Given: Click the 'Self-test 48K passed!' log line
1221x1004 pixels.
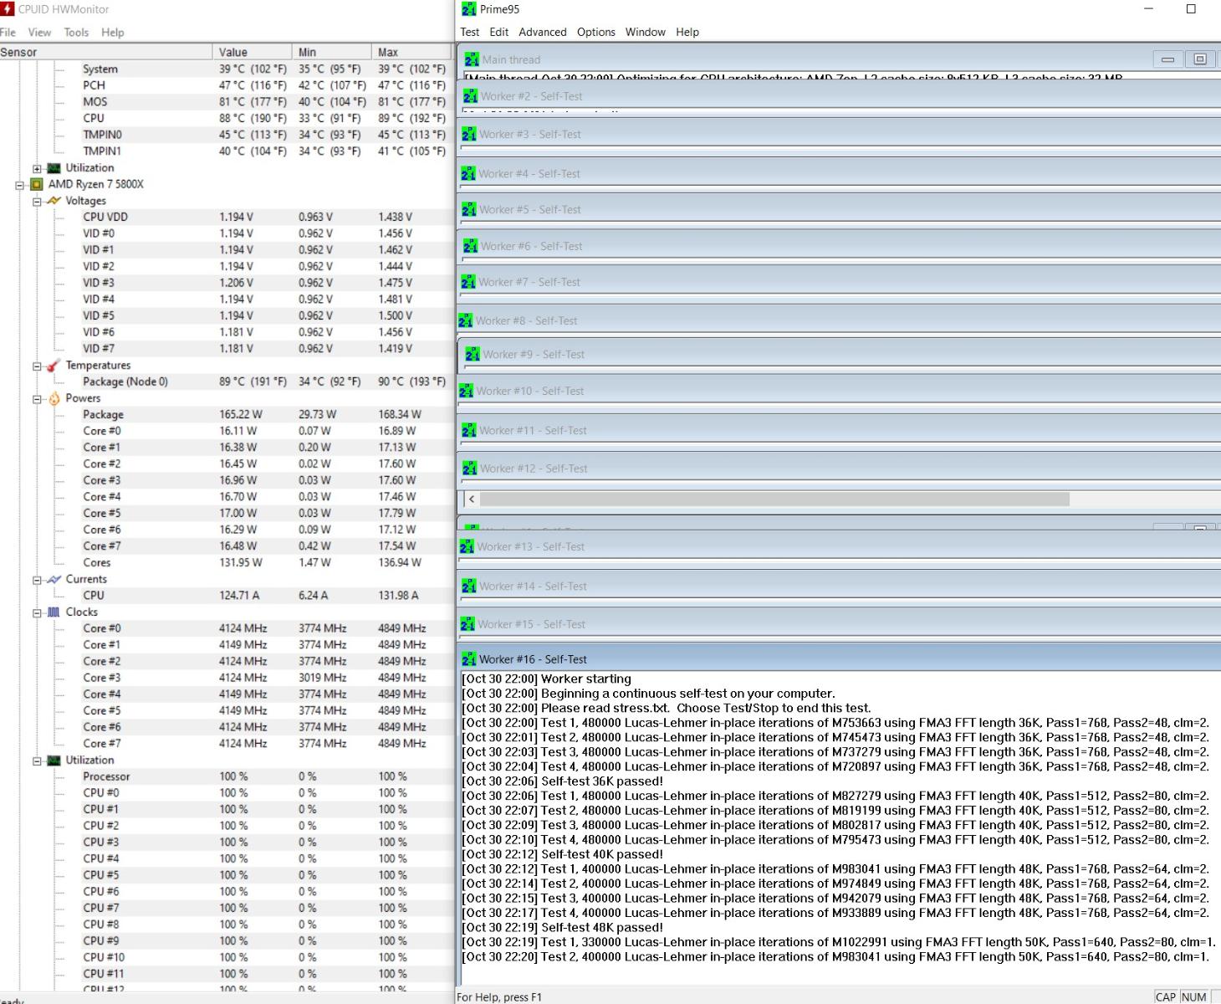Looking at the screenshot, I should [x=562, y=927].
